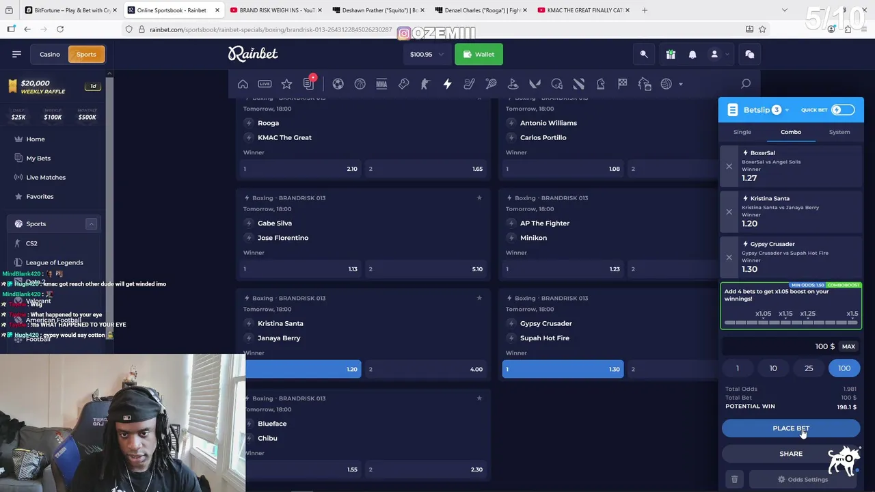
Task: Open Favorites in sidebar
Action: [40, 196]
